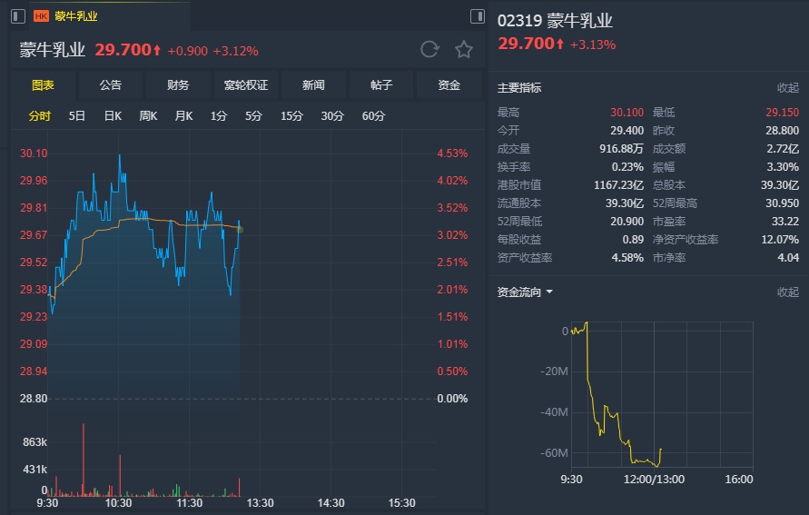Toggle the left sidebar panel icon
Screen dimensions: 809x515
tap(18, 16)
